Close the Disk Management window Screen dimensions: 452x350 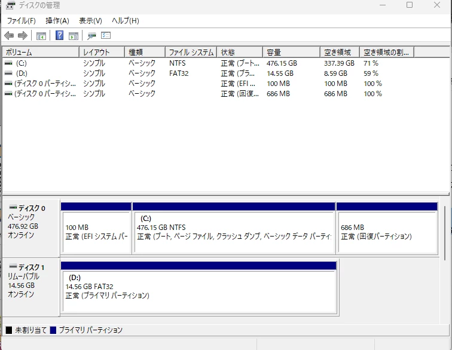coord(437,5)
